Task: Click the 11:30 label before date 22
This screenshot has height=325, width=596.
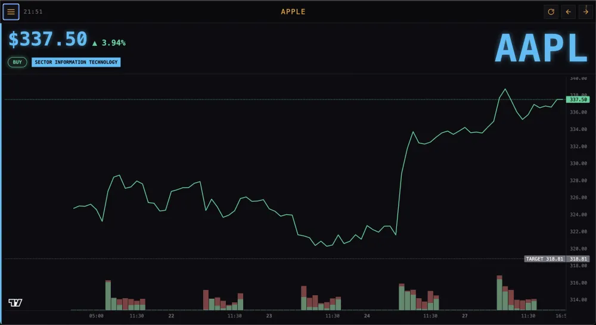Action: pos(136,316)
